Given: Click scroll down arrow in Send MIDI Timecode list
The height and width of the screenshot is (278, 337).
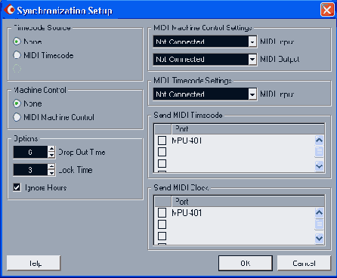Looking at the screenshot, I should [x=319, y=166].
